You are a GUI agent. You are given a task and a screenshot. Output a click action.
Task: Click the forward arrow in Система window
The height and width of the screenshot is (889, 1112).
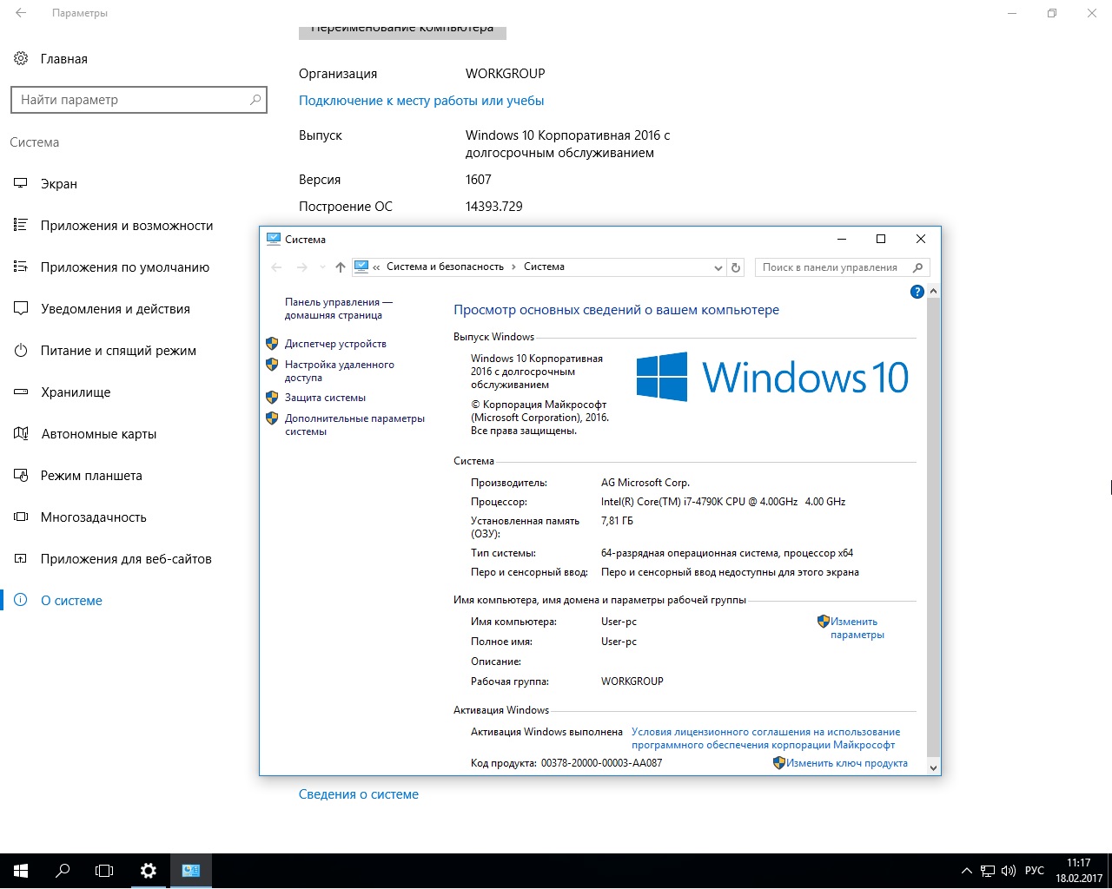pos(301,267)
